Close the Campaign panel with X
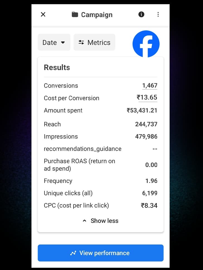203x270 pixels. tap(43, 15)
